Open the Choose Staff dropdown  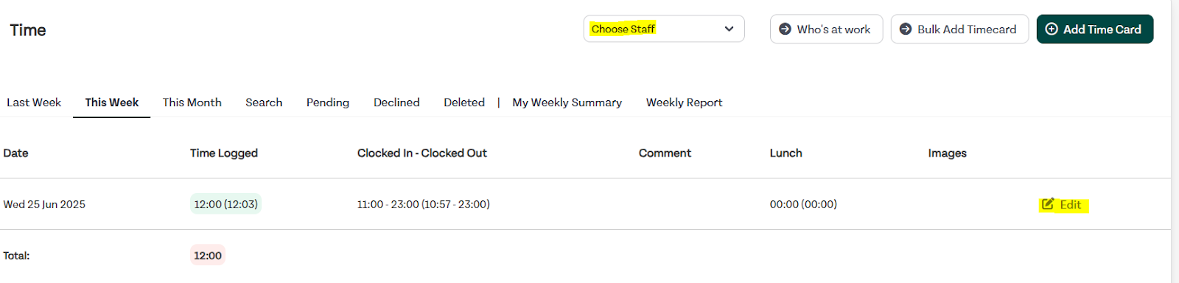664,29
